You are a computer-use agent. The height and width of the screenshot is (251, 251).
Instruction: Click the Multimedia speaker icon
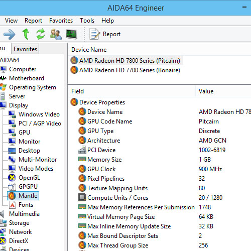3,214
